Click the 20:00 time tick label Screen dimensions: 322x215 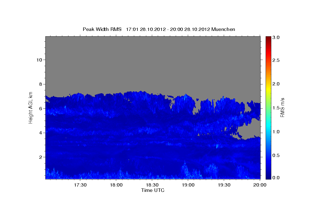tap(260, 185)
